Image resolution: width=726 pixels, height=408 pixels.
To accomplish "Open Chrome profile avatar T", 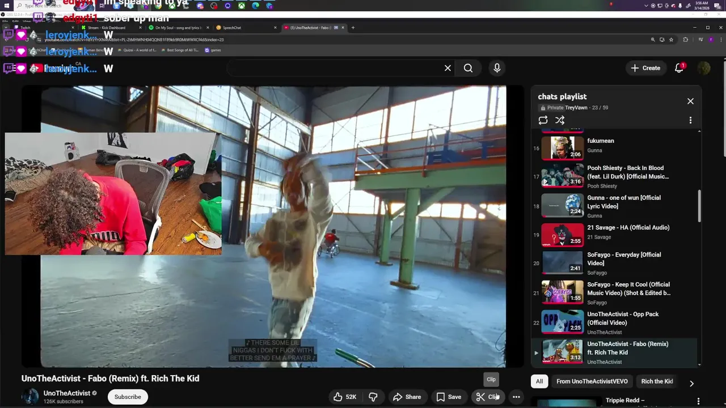I will coord(711,40).
